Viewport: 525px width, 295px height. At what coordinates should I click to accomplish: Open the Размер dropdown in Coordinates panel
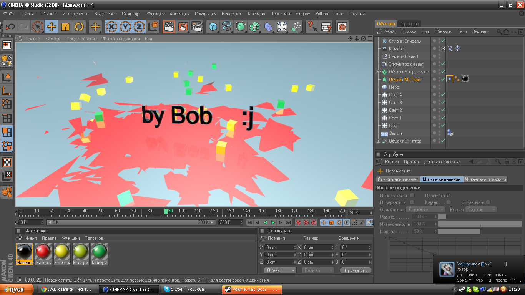(317, 270)
